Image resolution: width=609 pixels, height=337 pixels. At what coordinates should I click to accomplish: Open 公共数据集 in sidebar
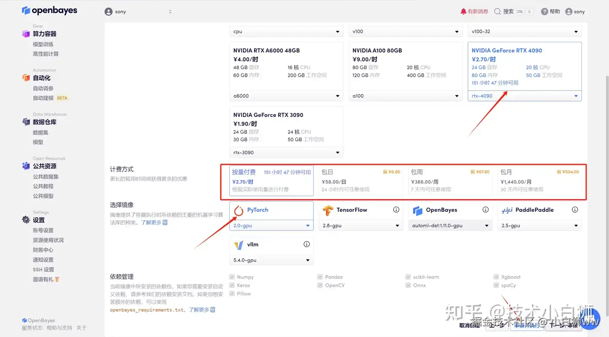pos(46,177)
